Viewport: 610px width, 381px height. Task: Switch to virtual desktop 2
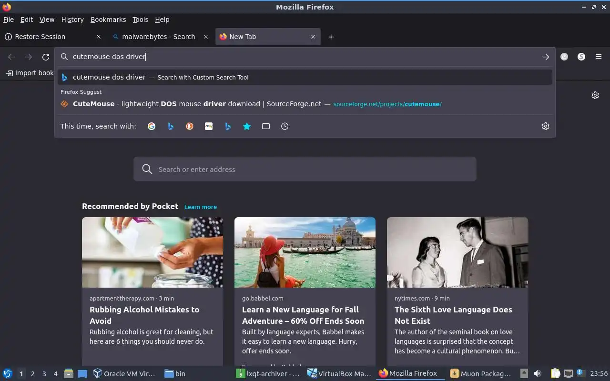pos(32,374)
